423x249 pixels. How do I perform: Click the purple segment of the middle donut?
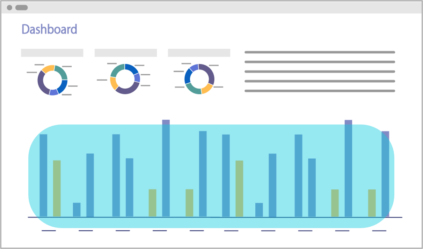click(127, 89)
